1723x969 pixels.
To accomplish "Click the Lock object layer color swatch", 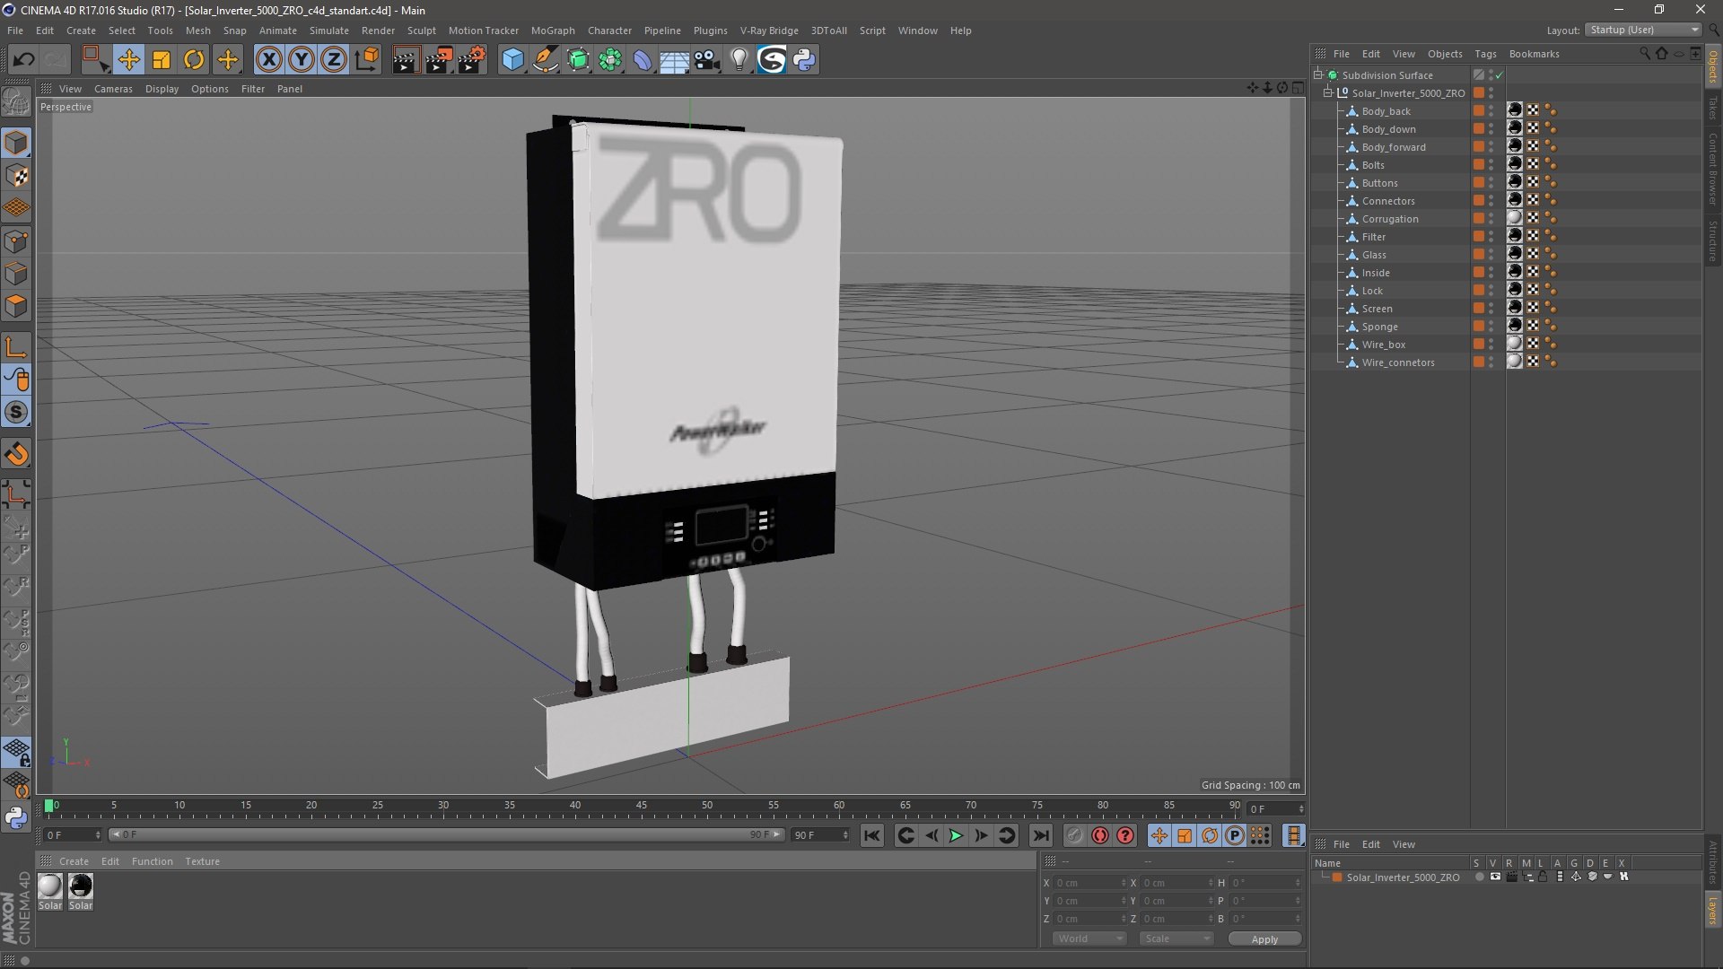I will pyautogui.click(x=1478, y=290).
